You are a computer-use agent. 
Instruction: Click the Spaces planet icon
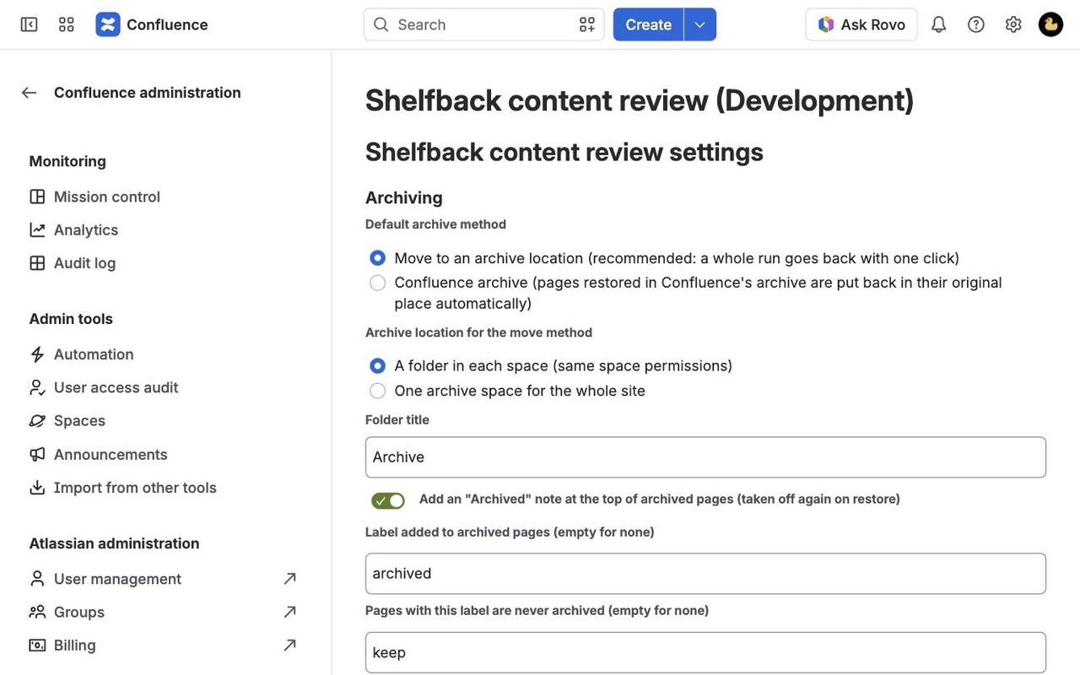[x=37, y=420]
